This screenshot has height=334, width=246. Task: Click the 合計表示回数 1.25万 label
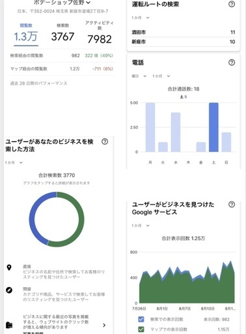coord(184,238)
